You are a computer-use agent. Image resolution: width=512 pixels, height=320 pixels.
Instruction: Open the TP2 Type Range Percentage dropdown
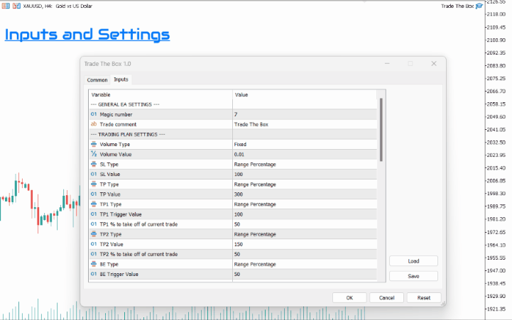pos(305,234)
